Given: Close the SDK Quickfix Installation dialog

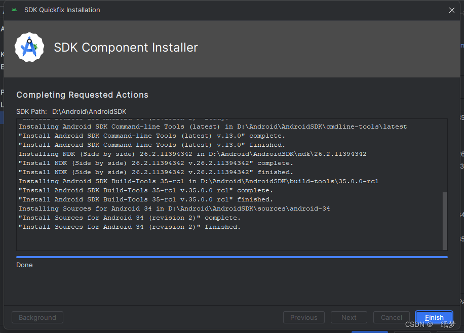Looking at the screenshot, I should 451,10.
